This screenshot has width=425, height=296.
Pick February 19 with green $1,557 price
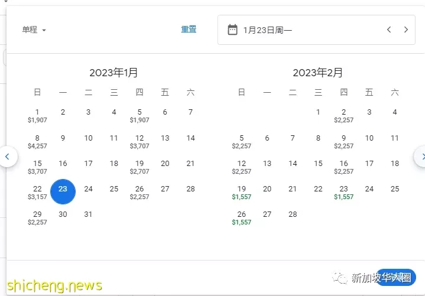click(x=242, y=193)
